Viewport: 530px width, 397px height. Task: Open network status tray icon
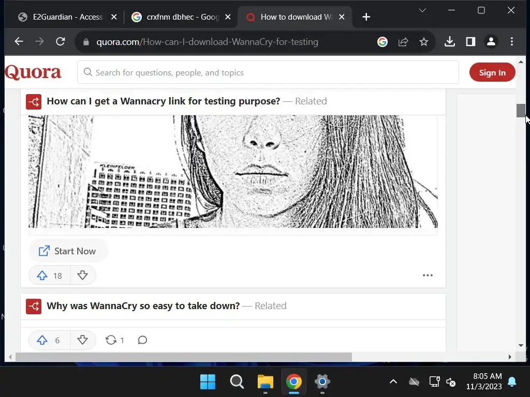coord(434,382)
